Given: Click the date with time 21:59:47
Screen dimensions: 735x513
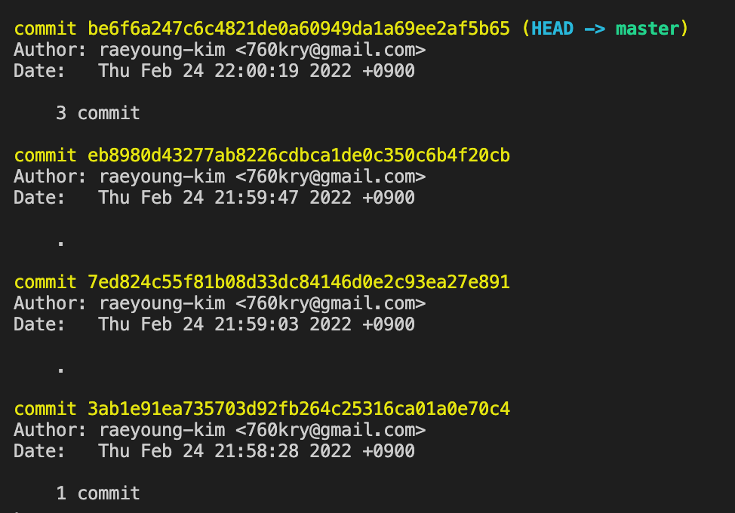Looking at the screenshot, I should click(257, 198).
